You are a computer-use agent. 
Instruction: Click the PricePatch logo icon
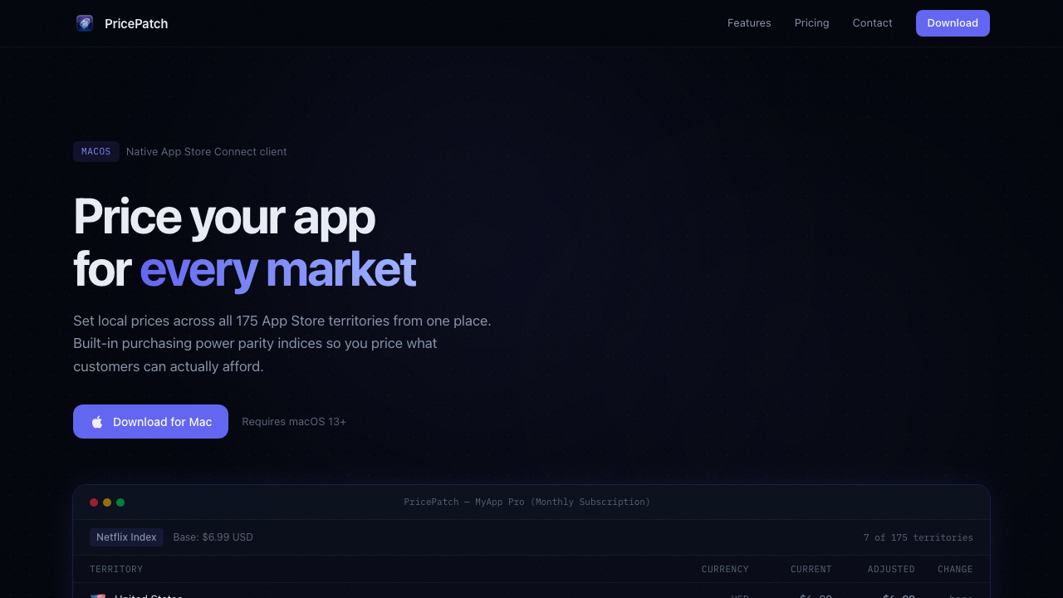[85, 23]
